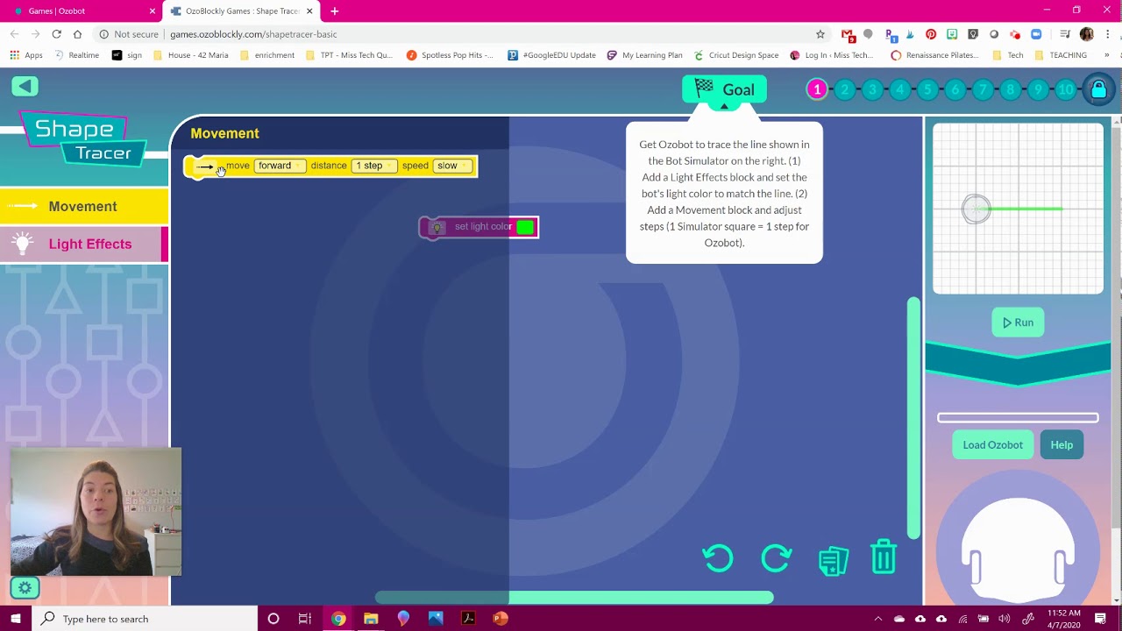Redo the workspace action
Screen dimensions: 1122x631
pos(777,558)
